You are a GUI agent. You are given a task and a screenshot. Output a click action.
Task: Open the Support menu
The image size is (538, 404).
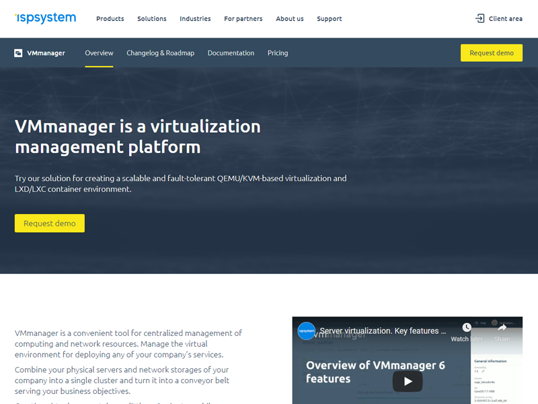pos(330,19)
